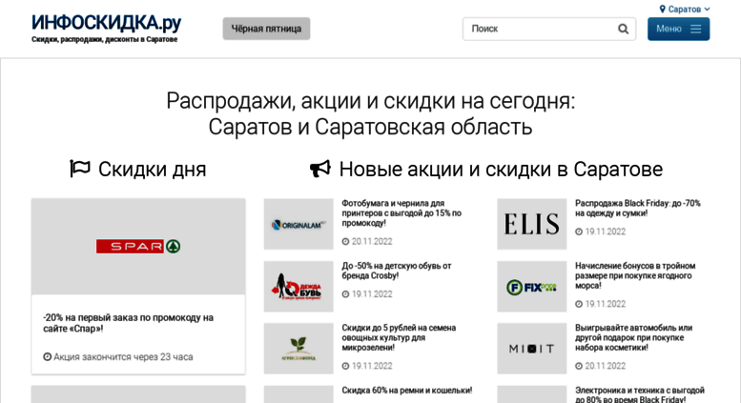
Task: Click the hamburger icon in Меню
Action: pos(695,29)
